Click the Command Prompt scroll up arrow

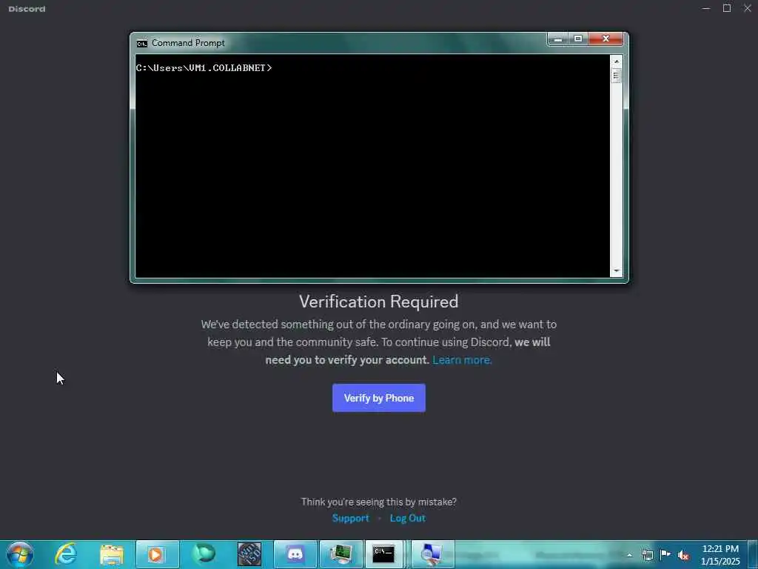click(x=617, y=61)
